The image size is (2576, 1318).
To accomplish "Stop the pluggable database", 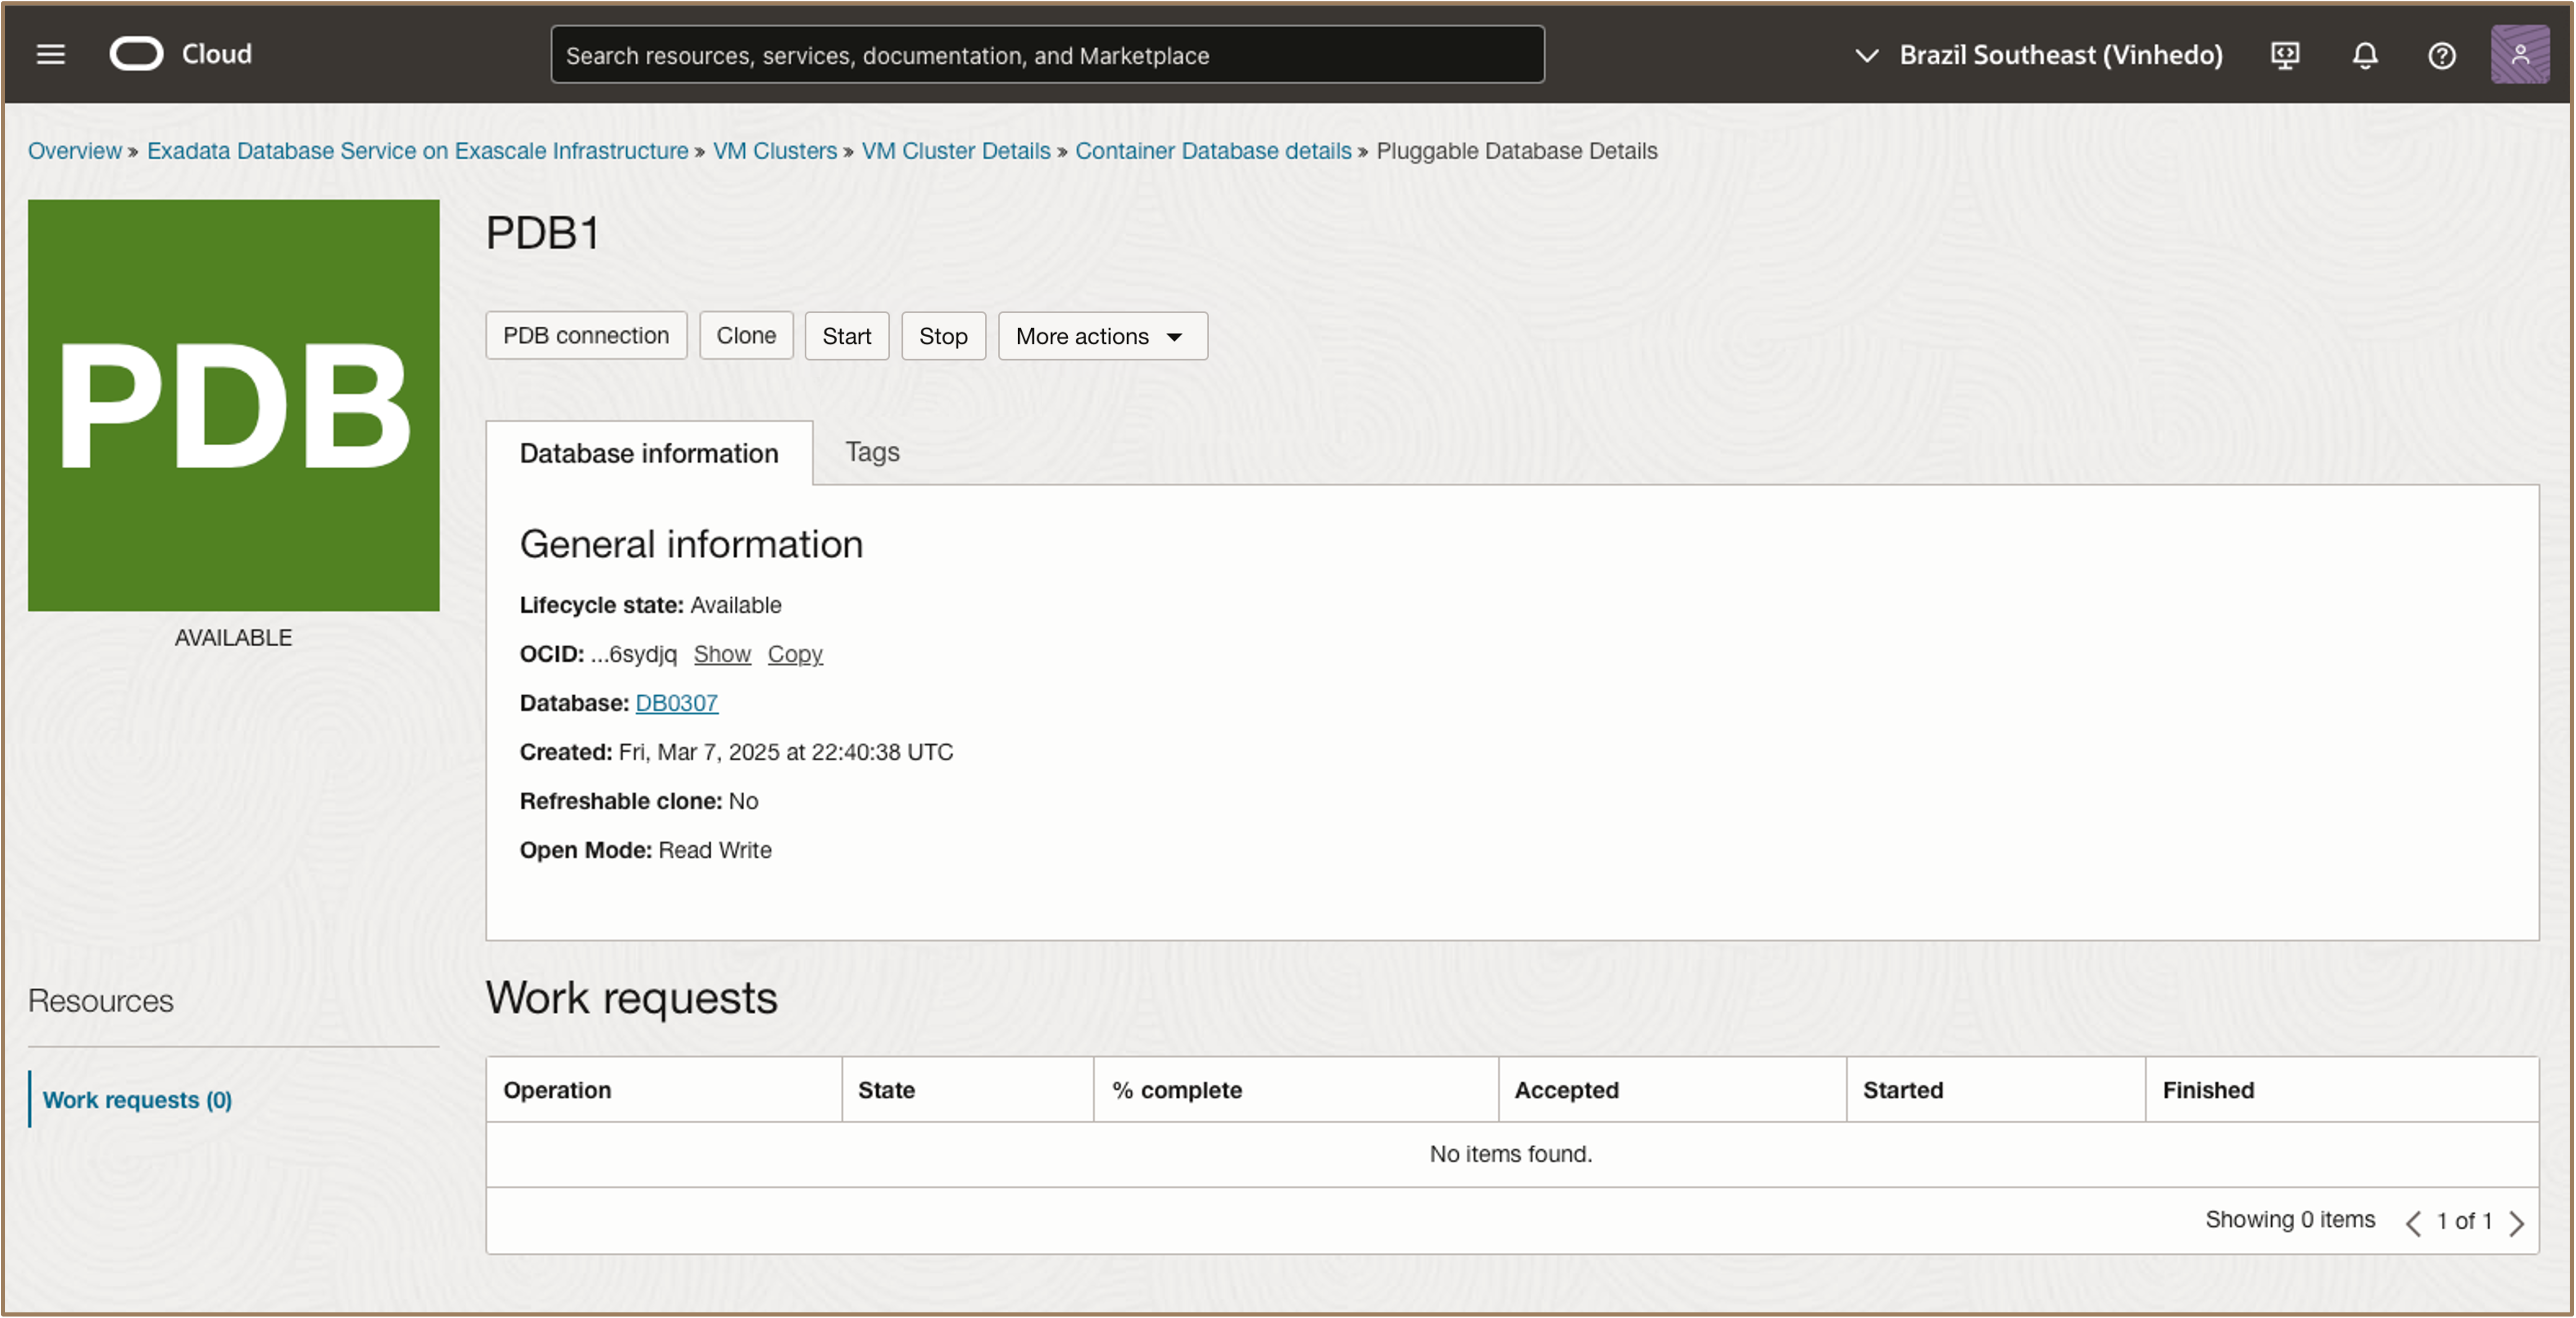I will pyautogui.click(x=943, y=336).
